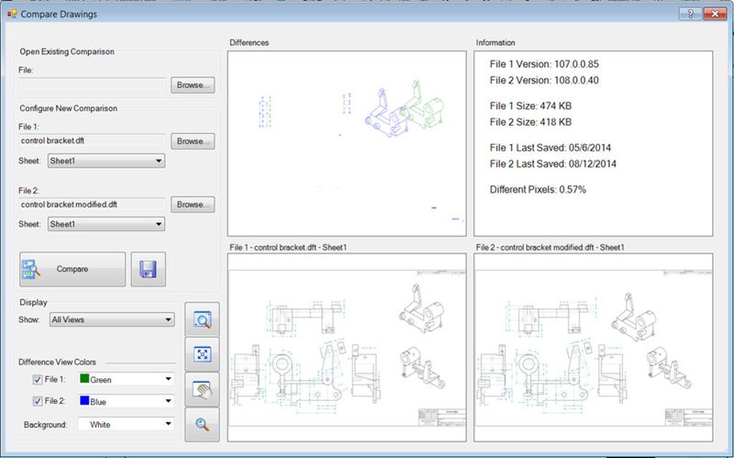Click the green color swatch for File 1
Viewport: 734px width, 458px height.
84,378
